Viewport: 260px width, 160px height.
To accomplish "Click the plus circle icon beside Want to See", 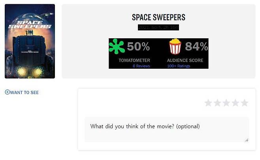I will 7,92.
